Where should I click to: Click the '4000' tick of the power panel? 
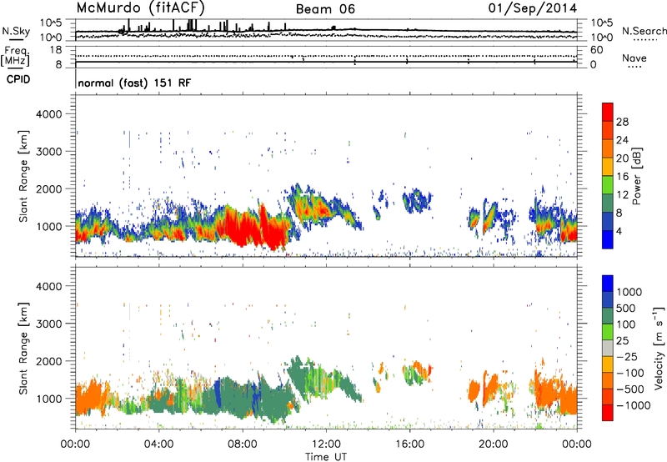point(48,114)
